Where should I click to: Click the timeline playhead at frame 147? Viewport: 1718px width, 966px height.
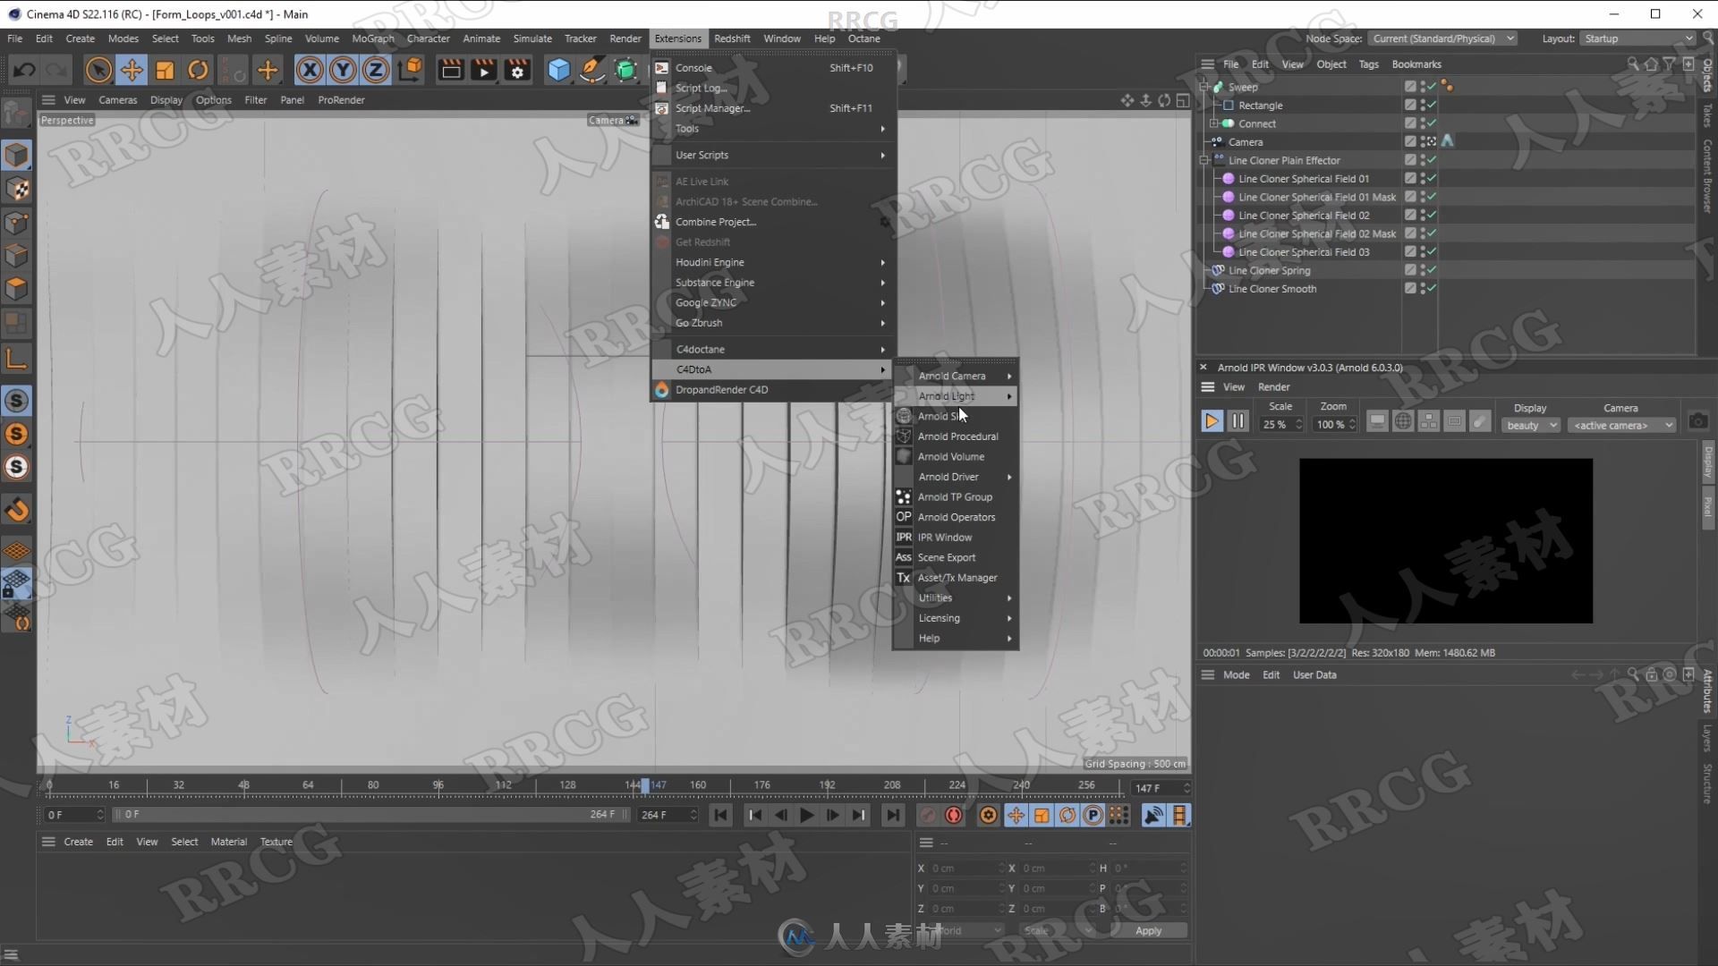coord(645,785)
